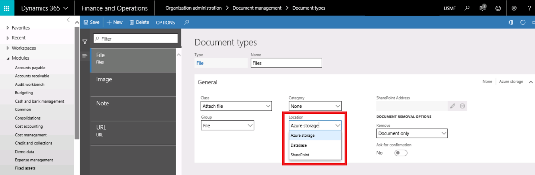Select Database in Location list
This screenshot has height=175, width=535.
299,145
